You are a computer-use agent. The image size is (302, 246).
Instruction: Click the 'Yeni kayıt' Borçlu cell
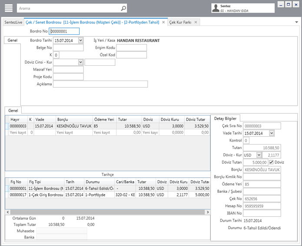pyautogui.click(x=74, y=132)
